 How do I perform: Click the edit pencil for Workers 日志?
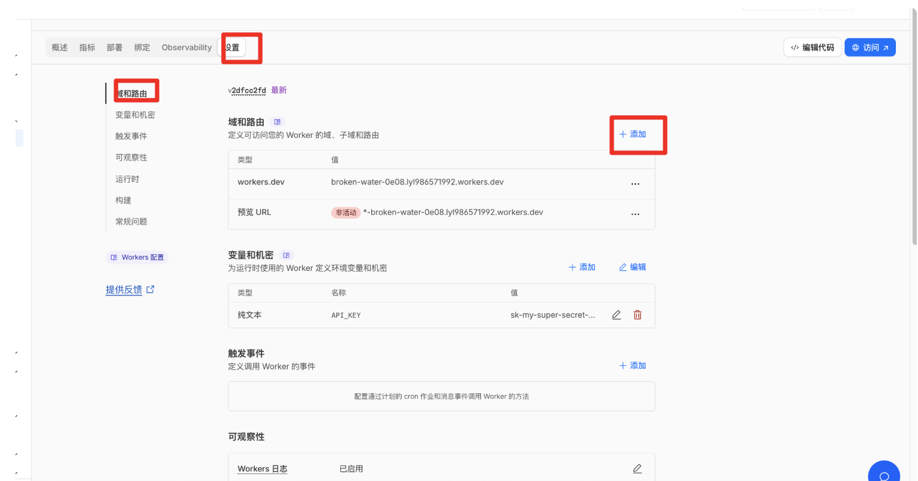click(x=637, y=469)
